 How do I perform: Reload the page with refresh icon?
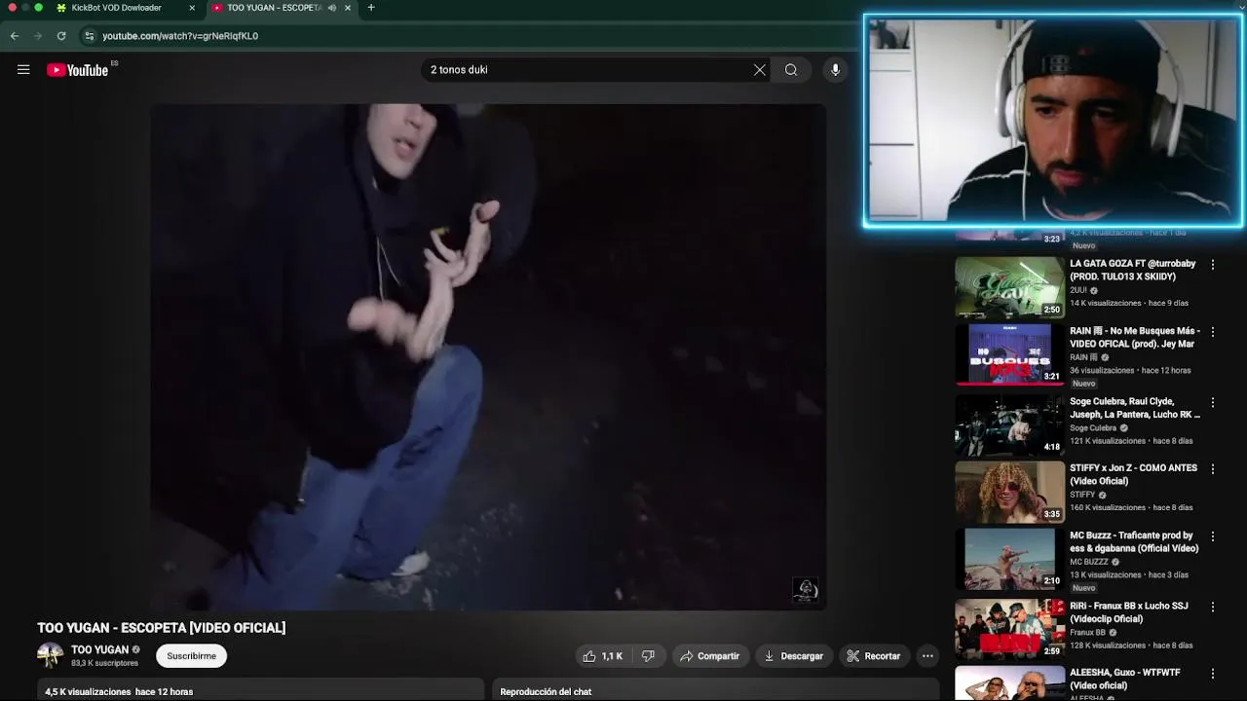click(61, 36)
